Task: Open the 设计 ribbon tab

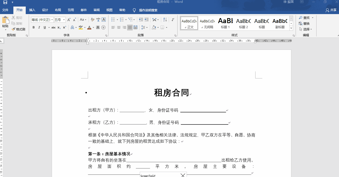Action: tap(45, 10)
